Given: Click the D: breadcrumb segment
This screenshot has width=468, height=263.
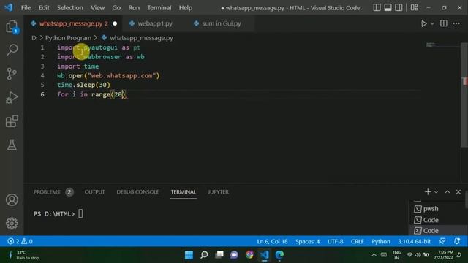Looking at the screenshot, I should (x=34, y=38).
